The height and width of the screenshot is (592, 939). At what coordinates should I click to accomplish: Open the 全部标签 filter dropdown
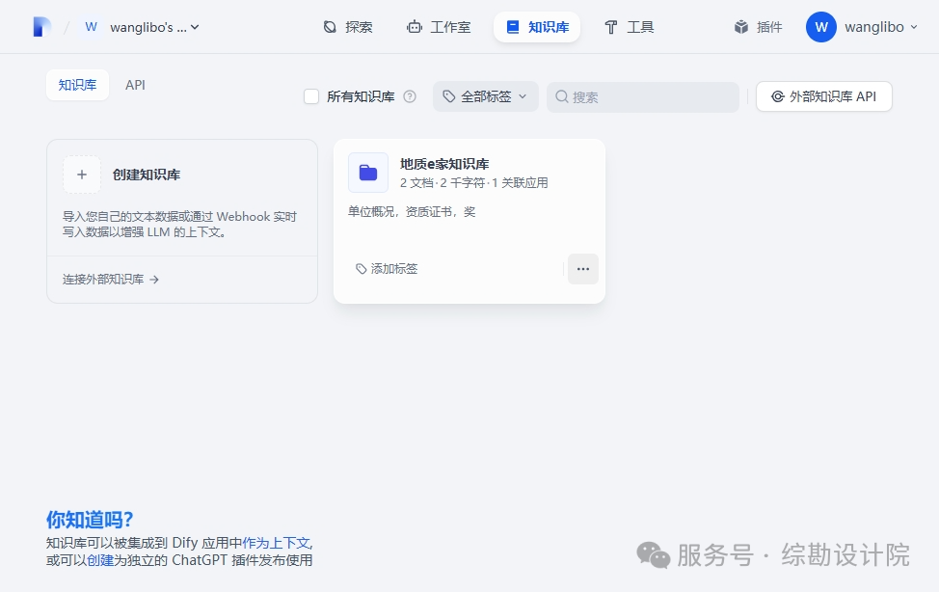(x=485, y=96)
